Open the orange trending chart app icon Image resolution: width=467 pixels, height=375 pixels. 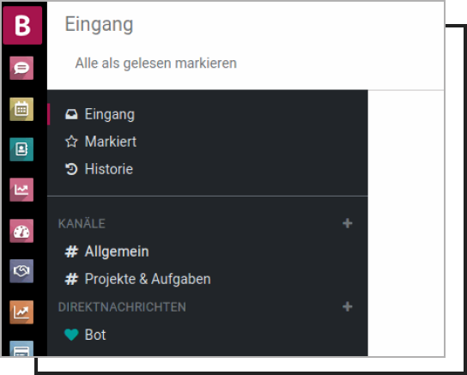click(x=21, y=312)
